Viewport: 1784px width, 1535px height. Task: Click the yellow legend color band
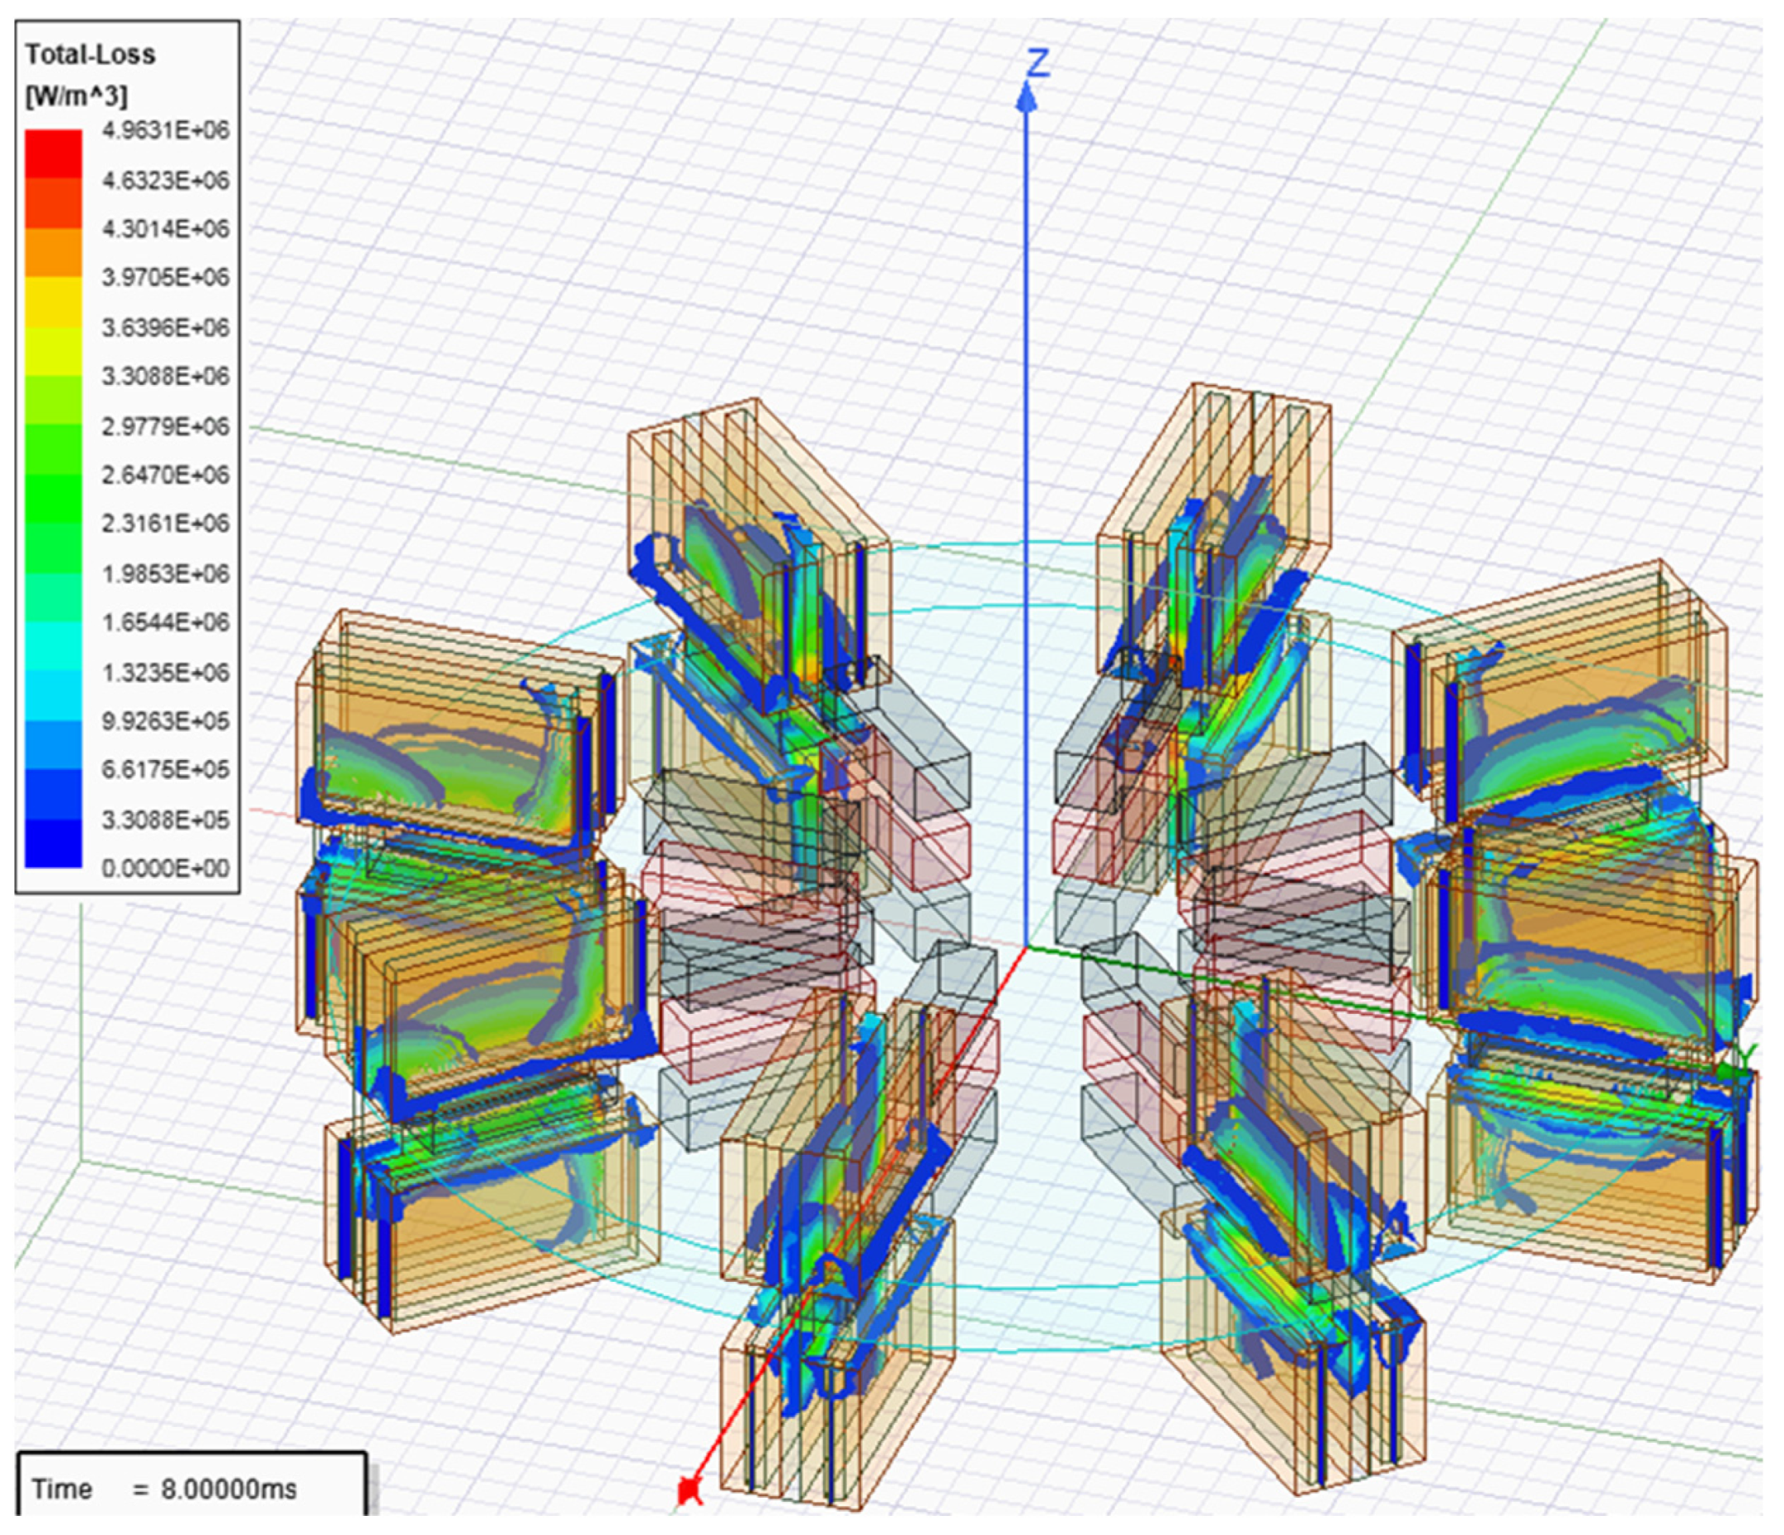pos(53,301)
